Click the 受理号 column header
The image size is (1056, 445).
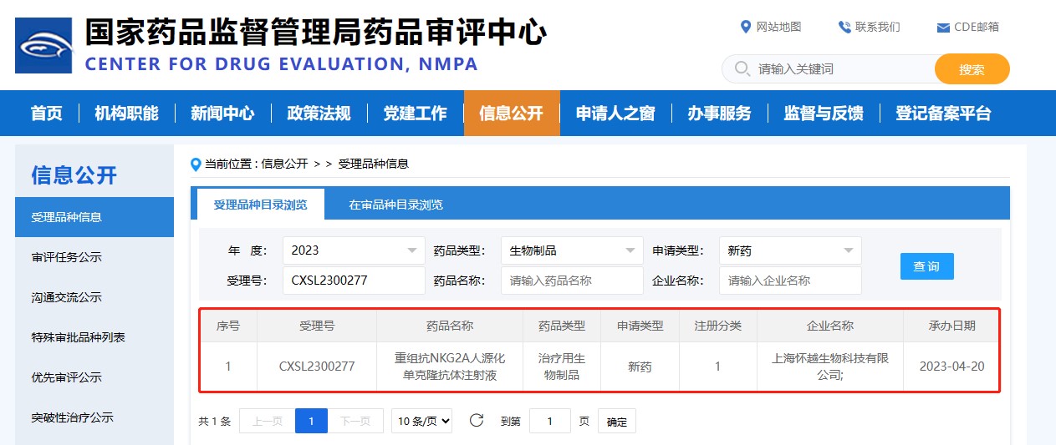coord(317,326)
